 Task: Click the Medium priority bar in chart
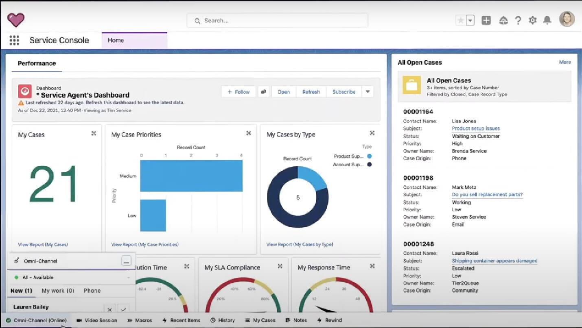click(x=191, y=176)
